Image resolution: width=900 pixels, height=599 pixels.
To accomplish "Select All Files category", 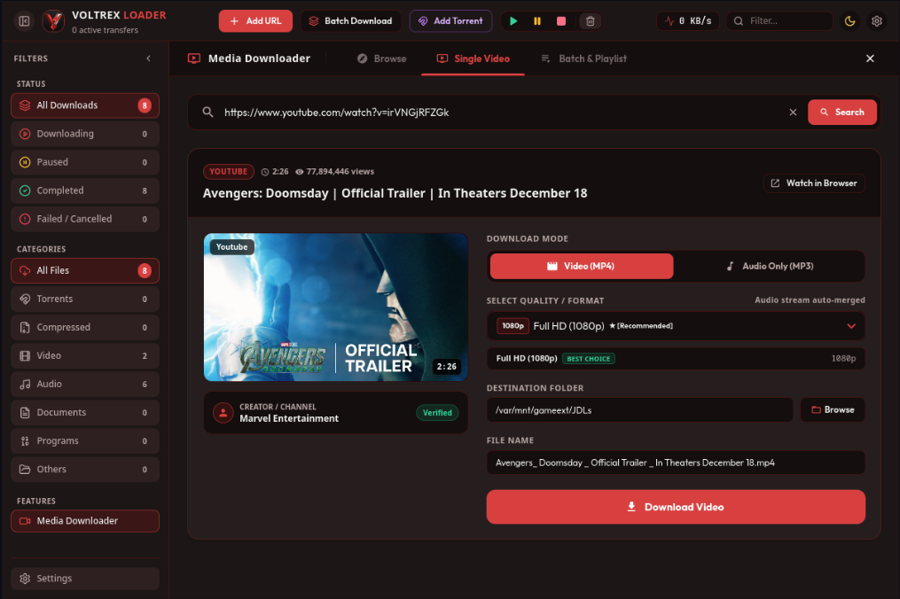I will pos(85,271).
